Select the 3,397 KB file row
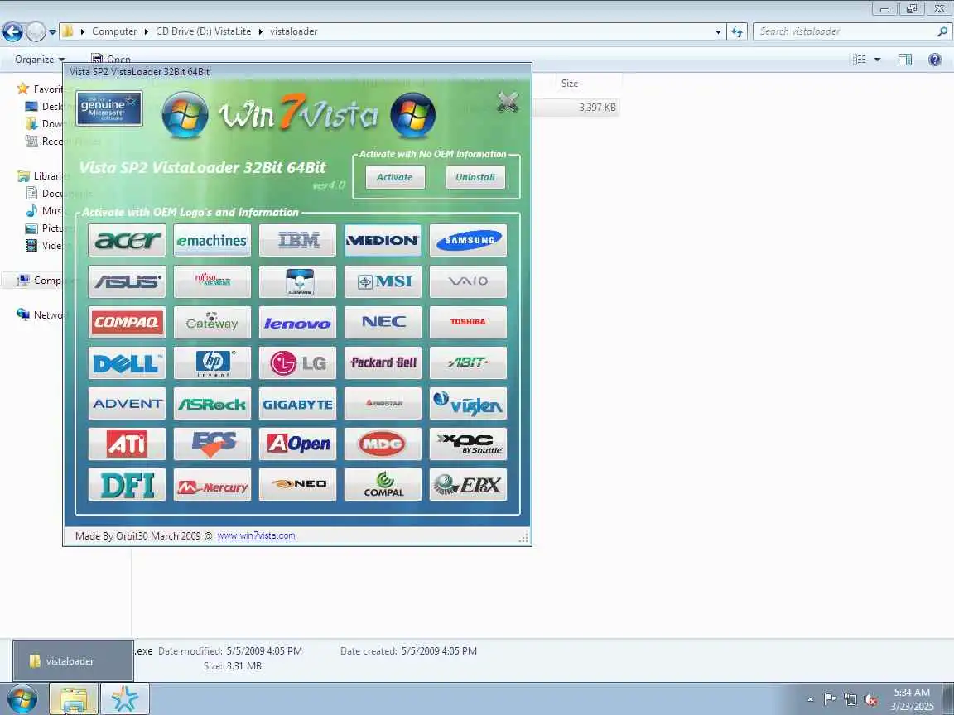The image size is (954, 715). 576,108
